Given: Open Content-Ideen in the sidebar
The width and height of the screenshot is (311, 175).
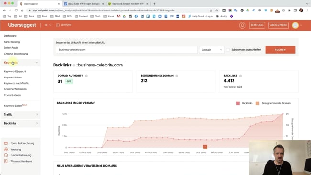Looking at the screenshot, I should point(12,95).
